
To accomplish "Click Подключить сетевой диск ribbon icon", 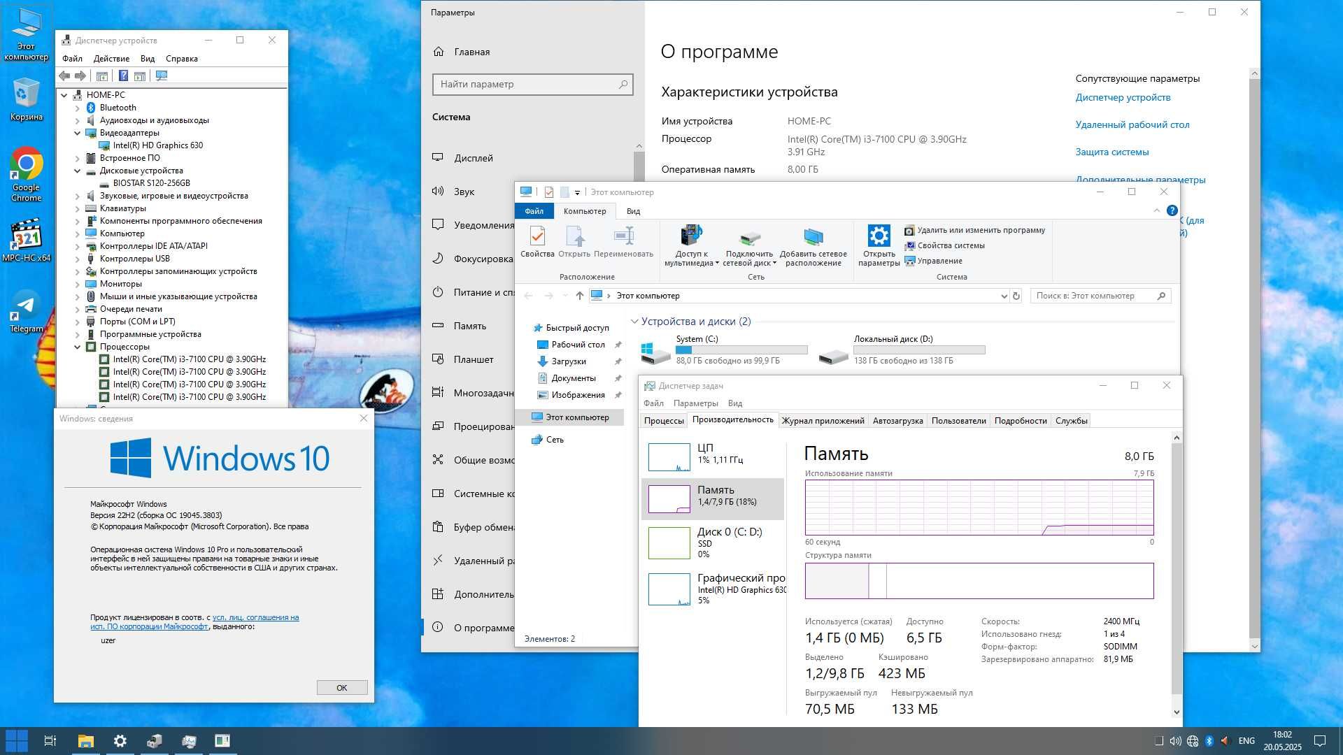I will click(749, 245).
